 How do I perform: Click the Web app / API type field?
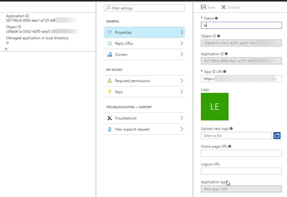(x=241, y=189)
